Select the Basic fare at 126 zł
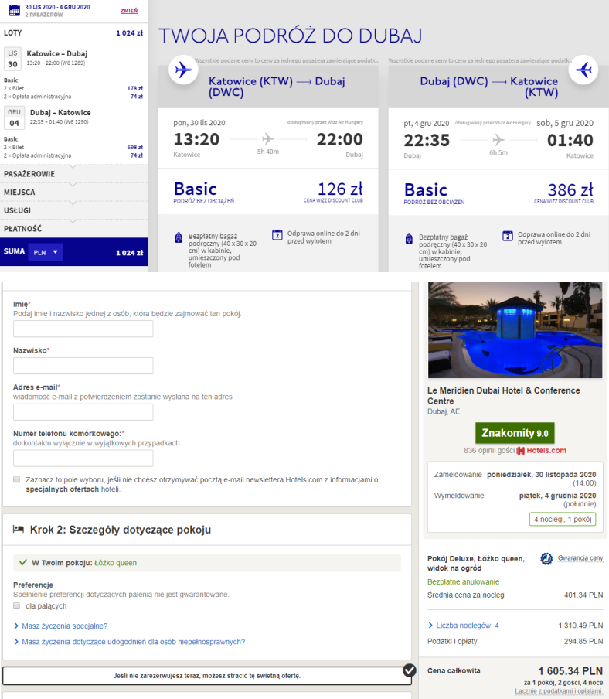Viewport: 609px width, 699px height. (268, 192)
